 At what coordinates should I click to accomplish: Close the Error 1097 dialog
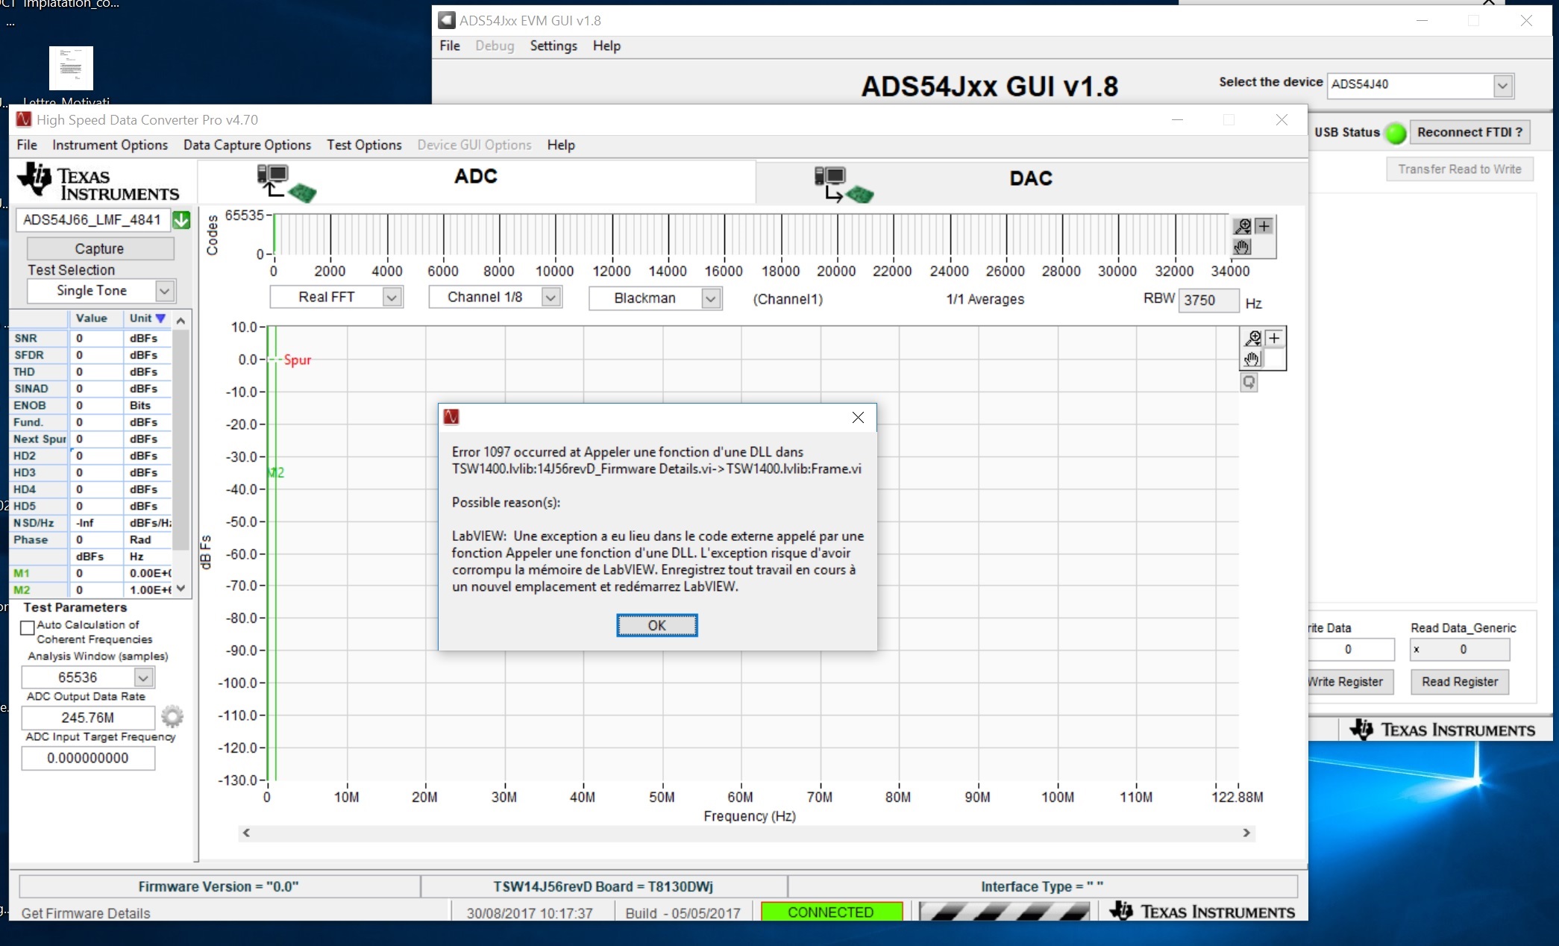coord(858,417)
